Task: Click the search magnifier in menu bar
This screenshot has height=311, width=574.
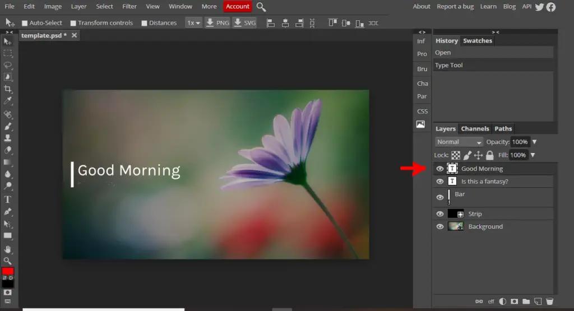Action: pyautogui.click(x=261, y=7)
